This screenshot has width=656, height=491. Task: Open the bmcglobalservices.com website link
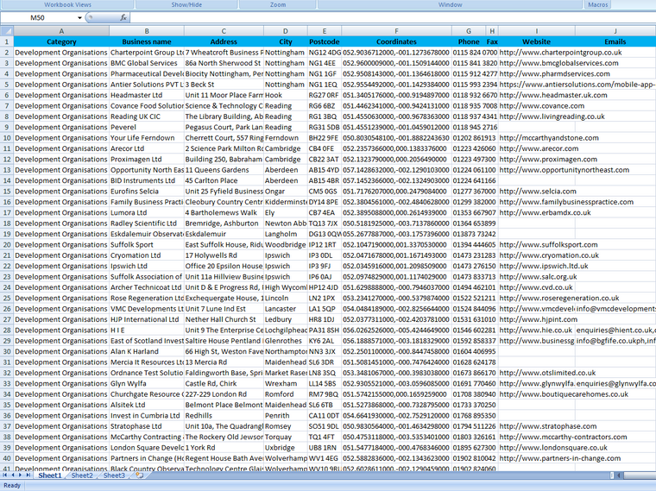[x=559, y=63]
